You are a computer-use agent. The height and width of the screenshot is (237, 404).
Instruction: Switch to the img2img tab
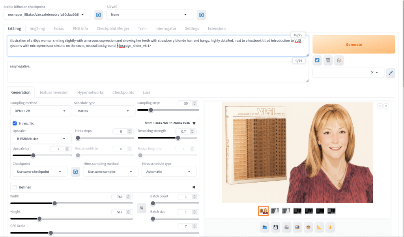pyautogui.click(x=37, y=28)
